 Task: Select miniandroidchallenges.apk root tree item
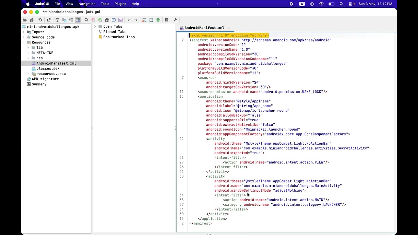click(51, 27)
